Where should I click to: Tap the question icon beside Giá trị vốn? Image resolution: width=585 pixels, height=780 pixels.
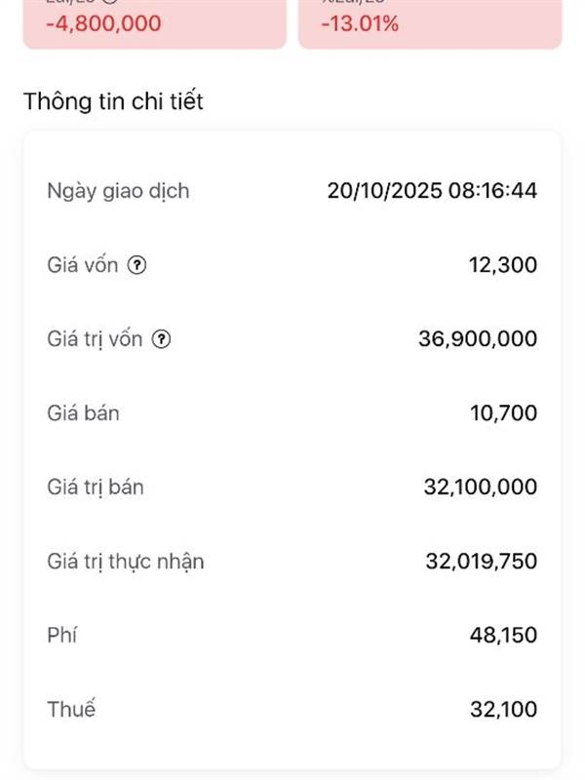coord(161,338)
